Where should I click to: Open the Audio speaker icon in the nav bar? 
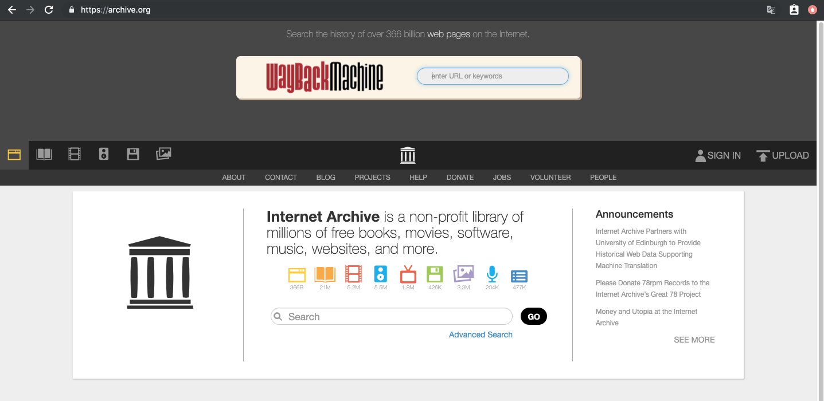coord(104,154)
